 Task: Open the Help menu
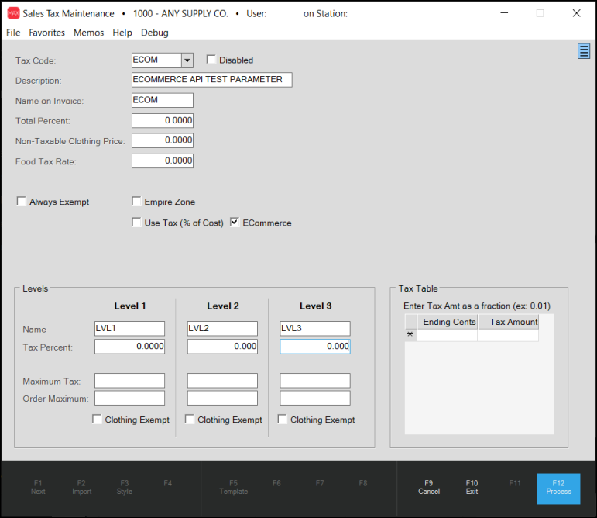[122, 33]
